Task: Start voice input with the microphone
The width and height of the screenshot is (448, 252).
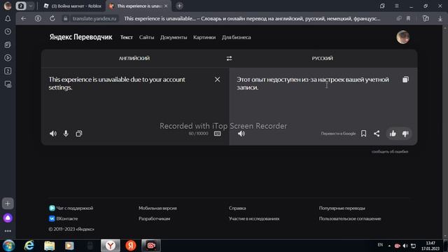Action: point(66,134)
